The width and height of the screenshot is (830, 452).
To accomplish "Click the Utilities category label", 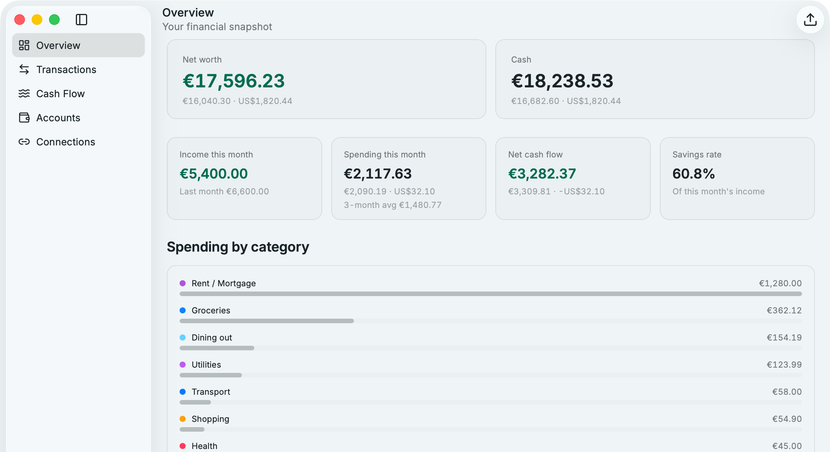I will point(206,365).
